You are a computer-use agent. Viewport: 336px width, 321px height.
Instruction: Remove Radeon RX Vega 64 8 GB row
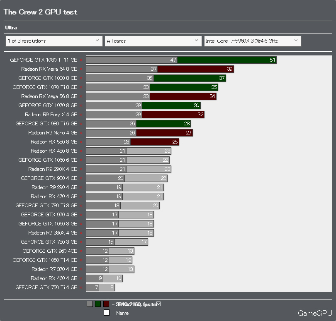tap(81, 69)
